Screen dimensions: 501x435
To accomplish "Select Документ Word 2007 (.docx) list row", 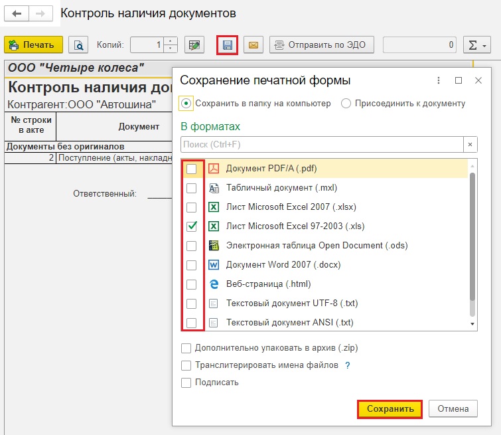I will pos(283,265).
